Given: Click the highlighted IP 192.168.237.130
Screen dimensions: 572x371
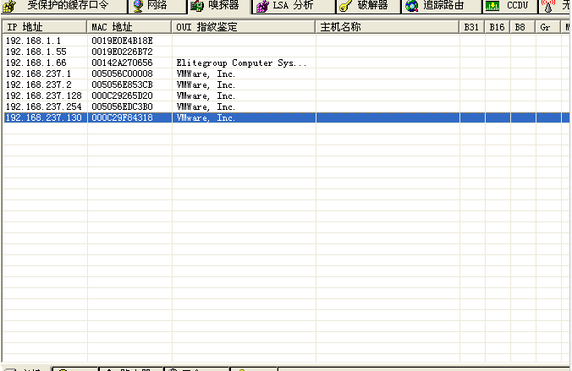Looking at the screenshot, I should point(44,117).
